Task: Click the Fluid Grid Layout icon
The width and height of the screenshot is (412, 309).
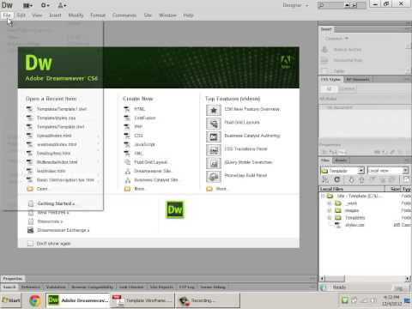Action: point(127,162)
